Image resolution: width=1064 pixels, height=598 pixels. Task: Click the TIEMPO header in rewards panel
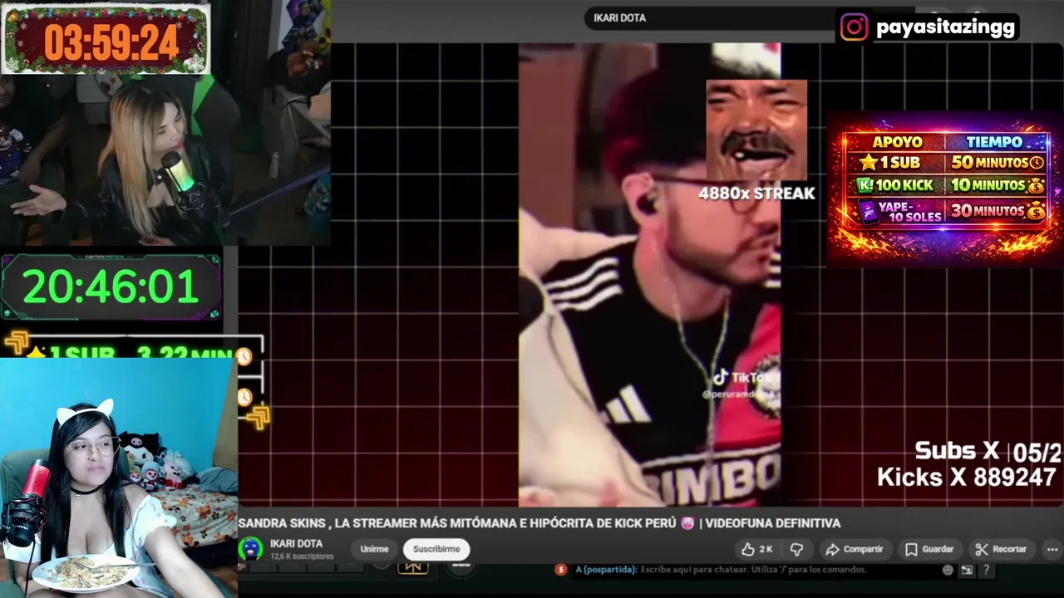click(994, 142)
